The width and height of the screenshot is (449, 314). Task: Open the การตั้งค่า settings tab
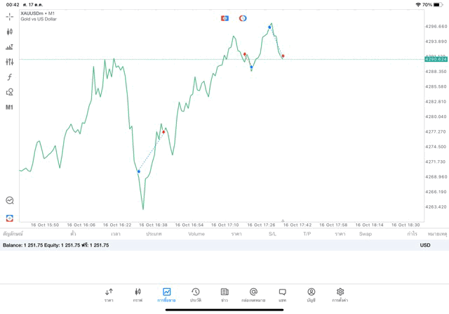[340, 294]
